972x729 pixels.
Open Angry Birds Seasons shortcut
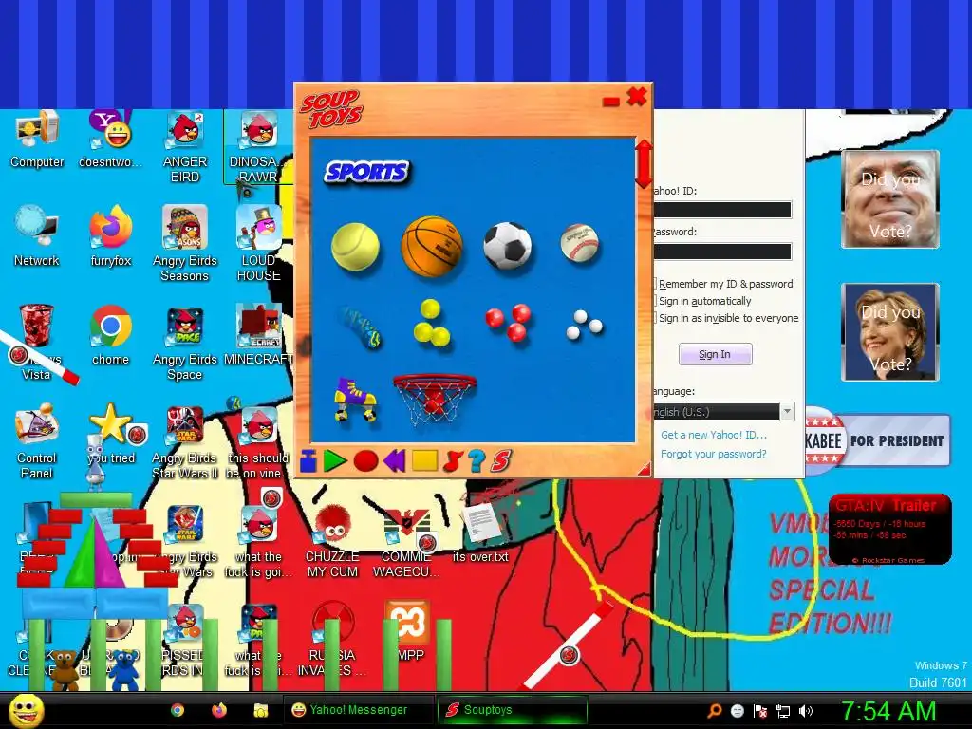[185, 244]
